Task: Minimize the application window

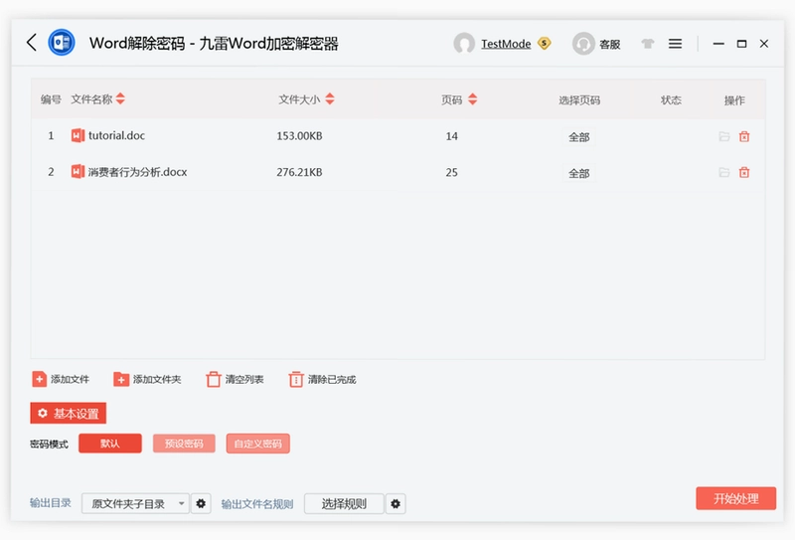Action: (717, 44)
